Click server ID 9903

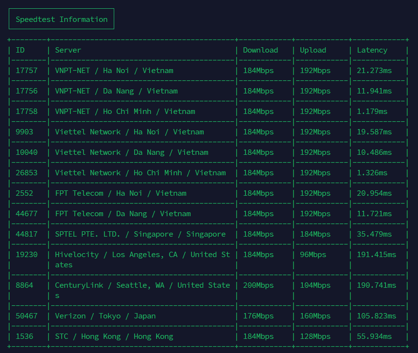[24, 132]
